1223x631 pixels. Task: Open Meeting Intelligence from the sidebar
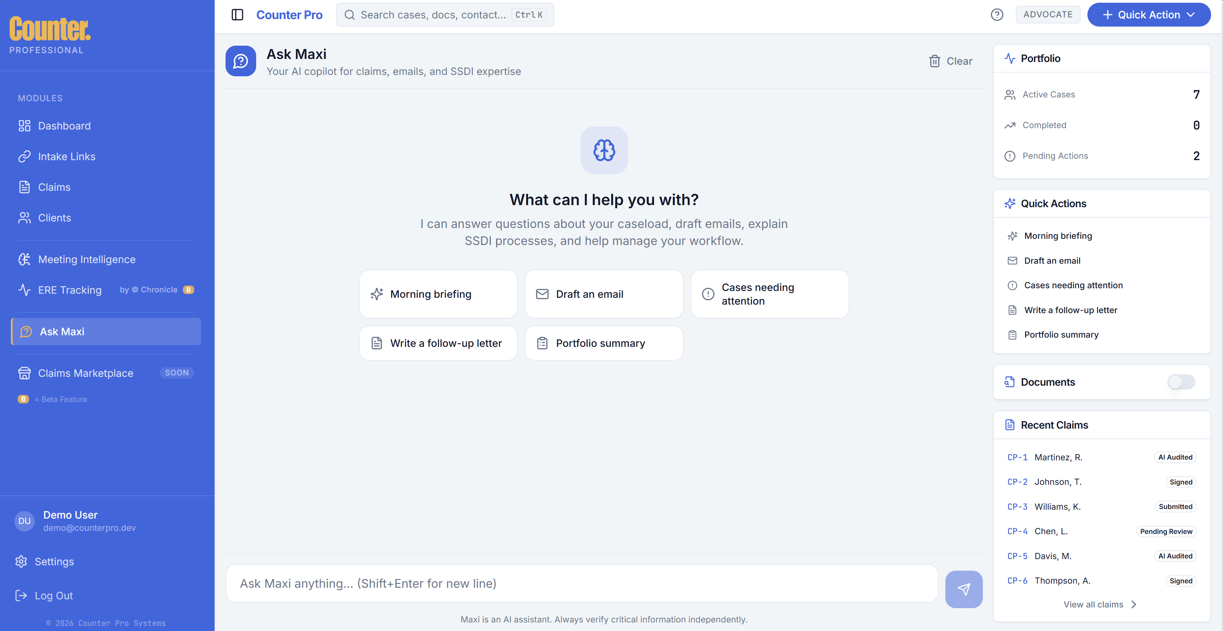tap(87, 259)
